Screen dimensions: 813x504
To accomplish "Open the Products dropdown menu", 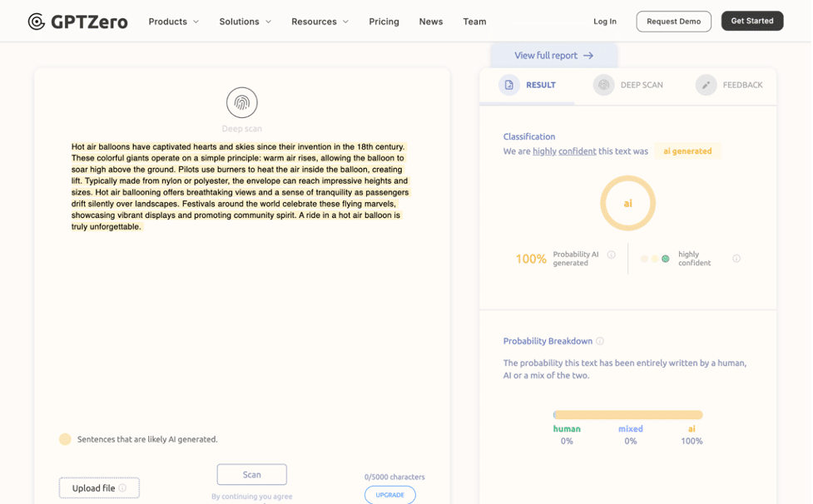I will pyautogui.click(x=173, y=22).
